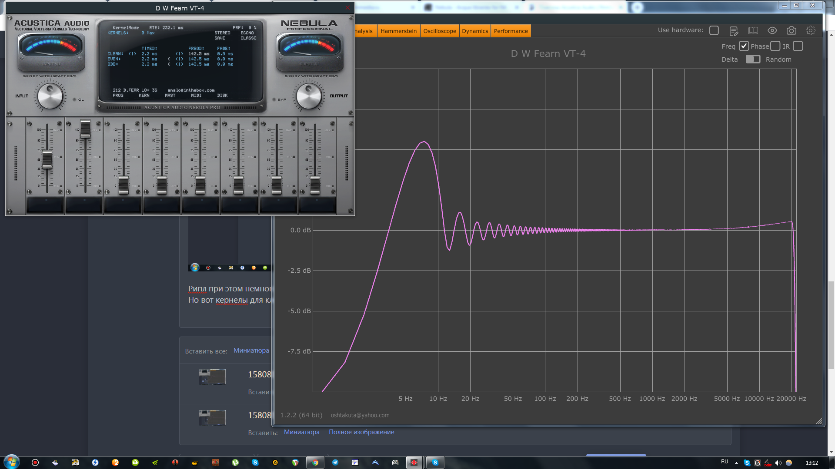The width and height of the screenshot is (835, 469).
Task: Show hidden system tray icons
Action: click(x=736, y=463)
